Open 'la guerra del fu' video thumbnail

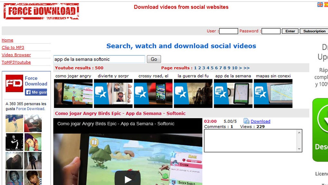click(x=193, y=93)
